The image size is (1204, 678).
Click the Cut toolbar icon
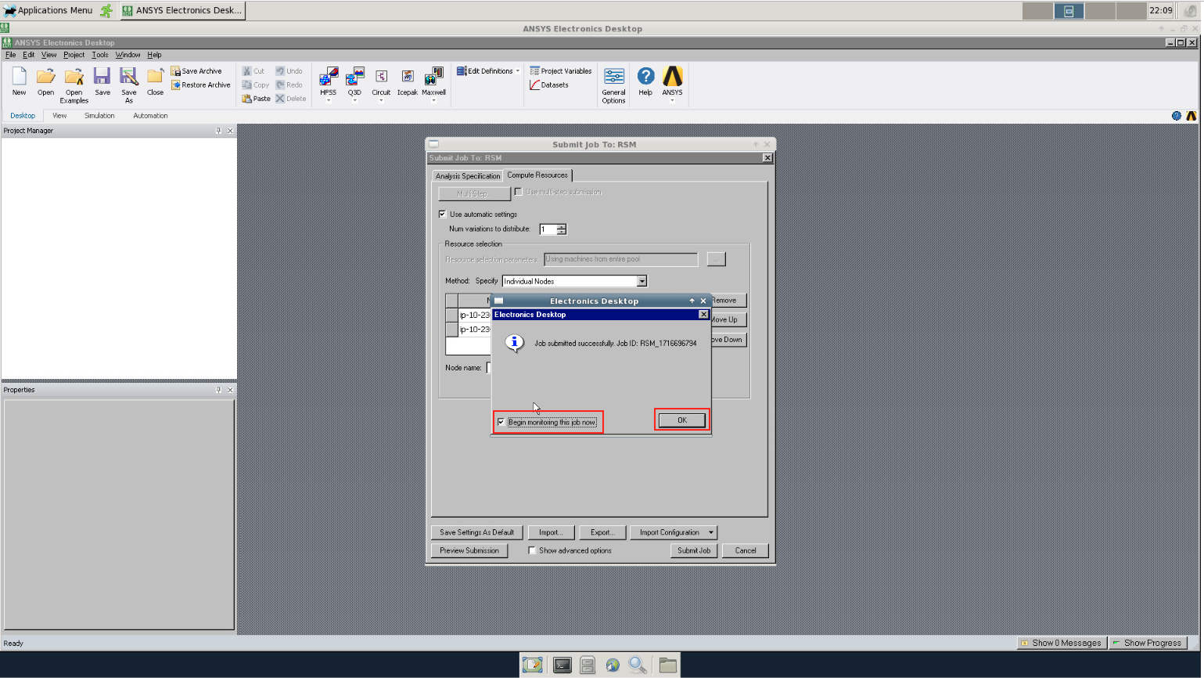pyautogui.click(x=253, y=71)
